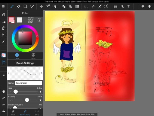Click the Undo arrow
The height and width of the screenshot is (116, 154).
pyautogui.click(x=4, y=111)
